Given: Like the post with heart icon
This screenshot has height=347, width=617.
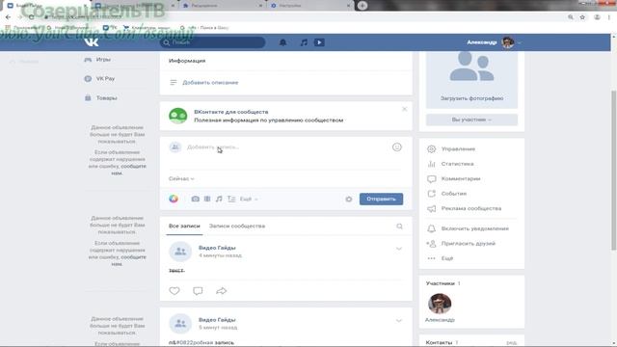Looking at the screenshot, I should (x=174, y=291).
